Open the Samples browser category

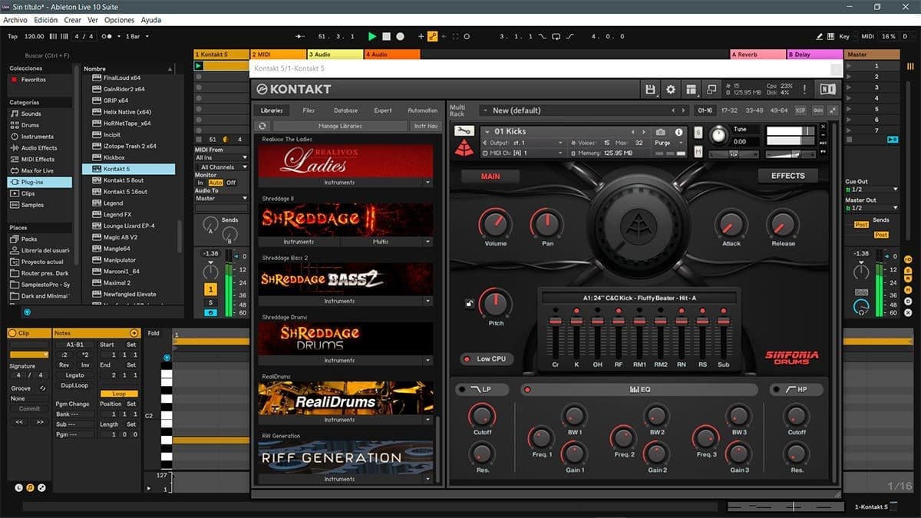32,205
